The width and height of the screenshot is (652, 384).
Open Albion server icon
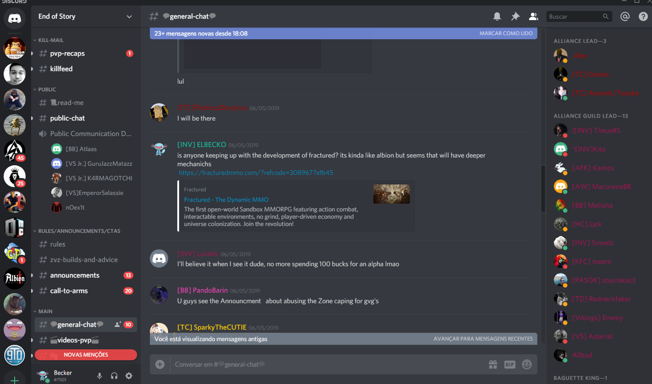click(15, 278)
